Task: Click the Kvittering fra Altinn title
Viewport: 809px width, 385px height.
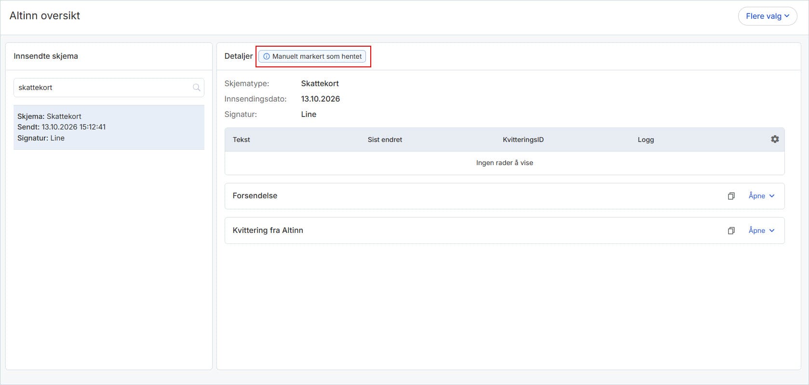Action: pos(268,230)
